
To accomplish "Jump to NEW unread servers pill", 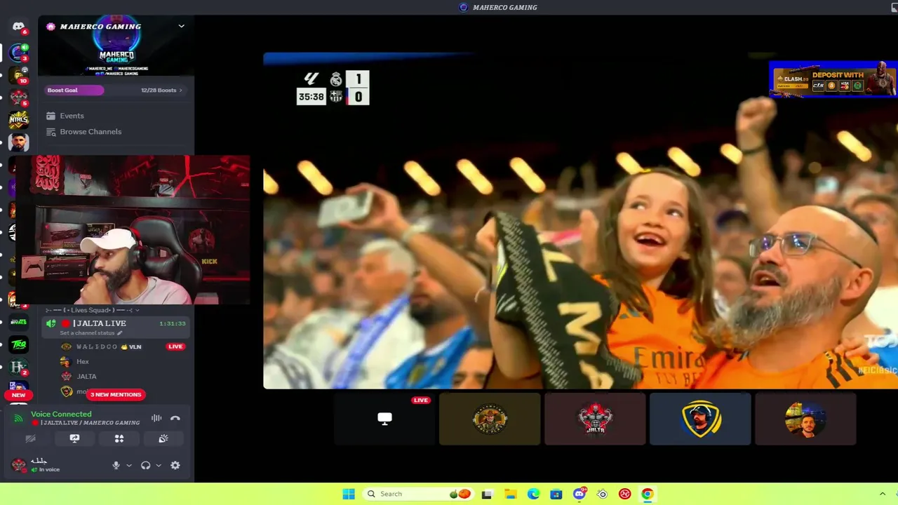I will click(x=18, y=395).
